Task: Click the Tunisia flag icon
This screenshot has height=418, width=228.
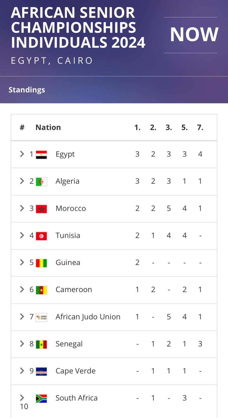Action: (x=41, y=236)
